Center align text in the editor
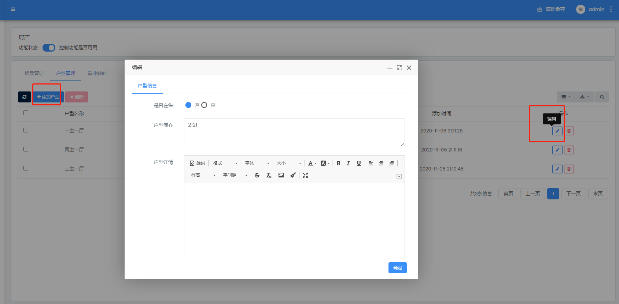 point(381,163)
